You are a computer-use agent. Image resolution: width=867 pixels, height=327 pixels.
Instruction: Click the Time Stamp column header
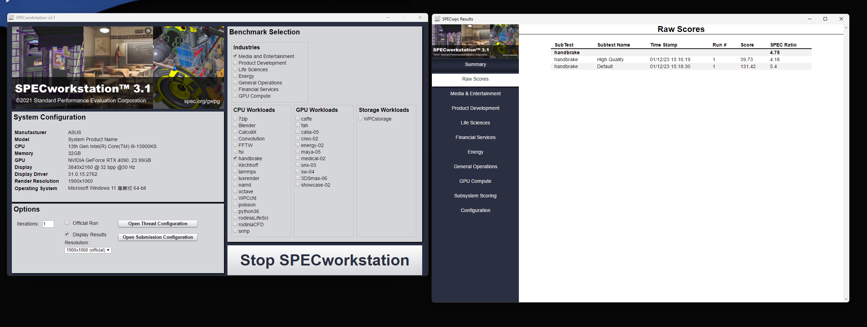tap(664, 45)
